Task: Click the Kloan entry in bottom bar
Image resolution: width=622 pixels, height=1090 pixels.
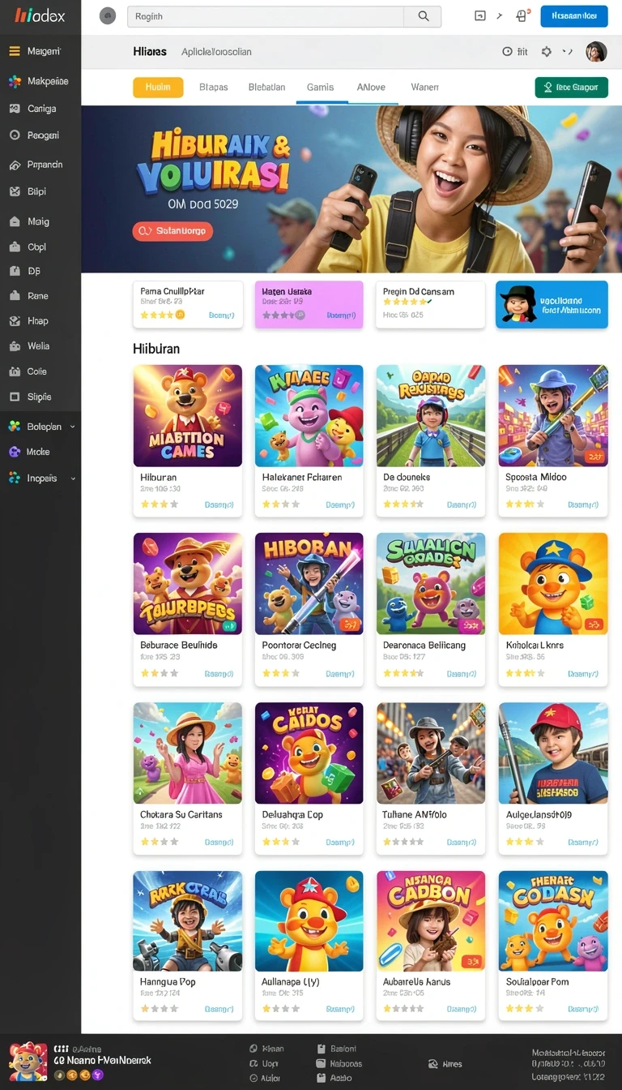Action: [266, 1049]
